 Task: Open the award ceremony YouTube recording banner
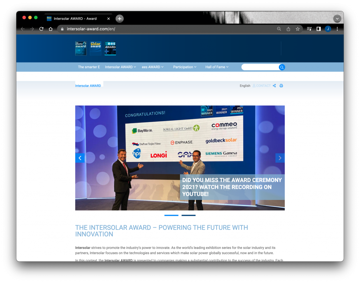[x=232, y=187]
